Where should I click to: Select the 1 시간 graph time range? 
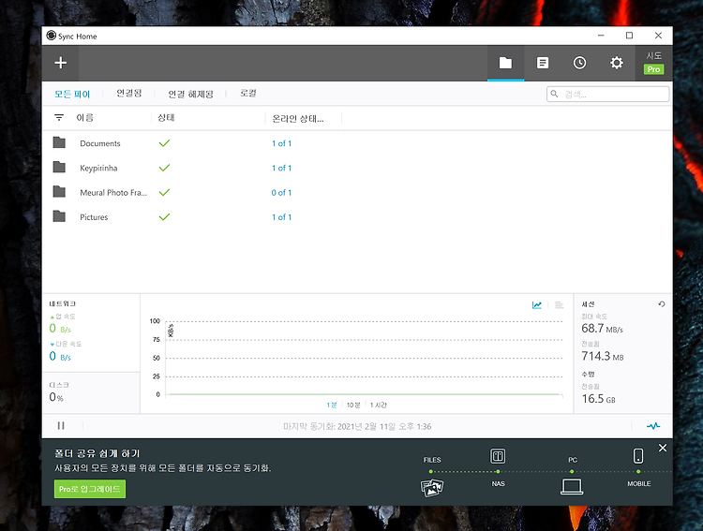coord(379,406)
